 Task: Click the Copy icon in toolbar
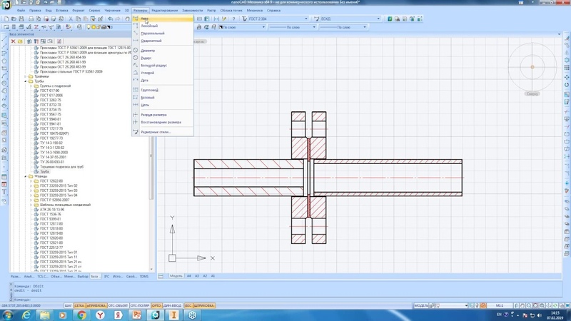click(78, 19)
